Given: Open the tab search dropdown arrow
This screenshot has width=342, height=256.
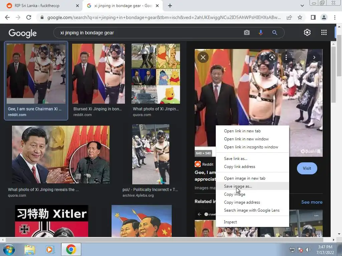Looking at the screenshot, I should point(302,6).
